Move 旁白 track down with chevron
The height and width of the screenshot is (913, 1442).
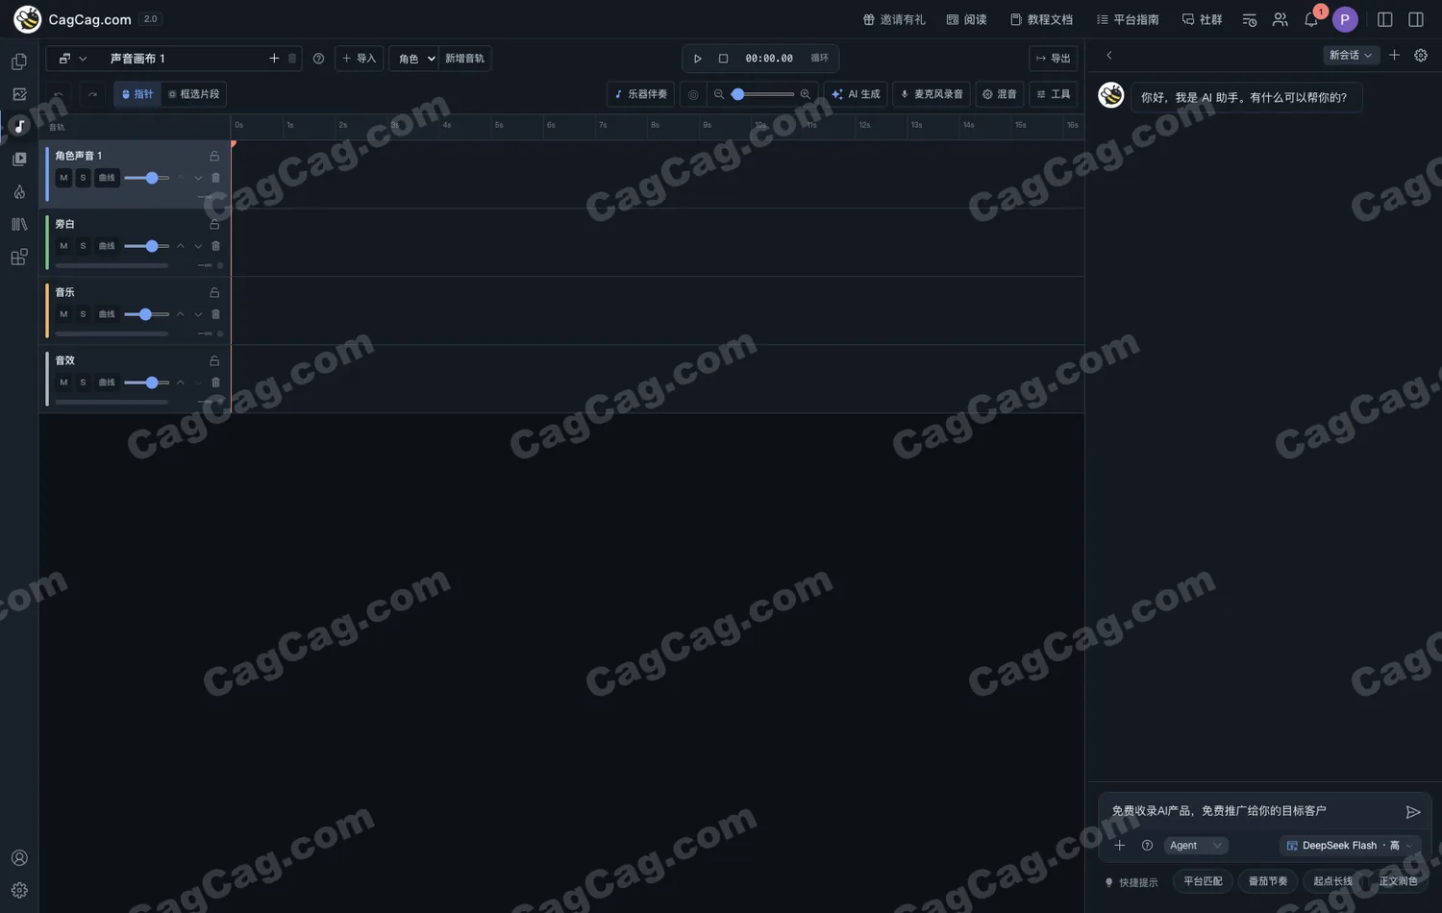[198, 246]
